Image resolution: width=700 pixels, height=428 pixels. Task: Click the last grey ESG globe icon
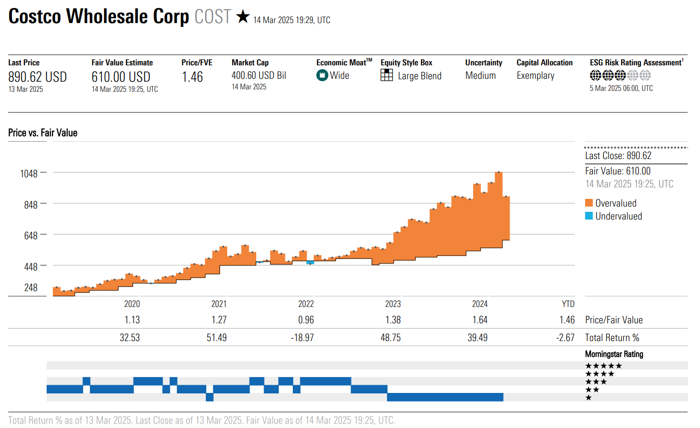click(645, 75)
